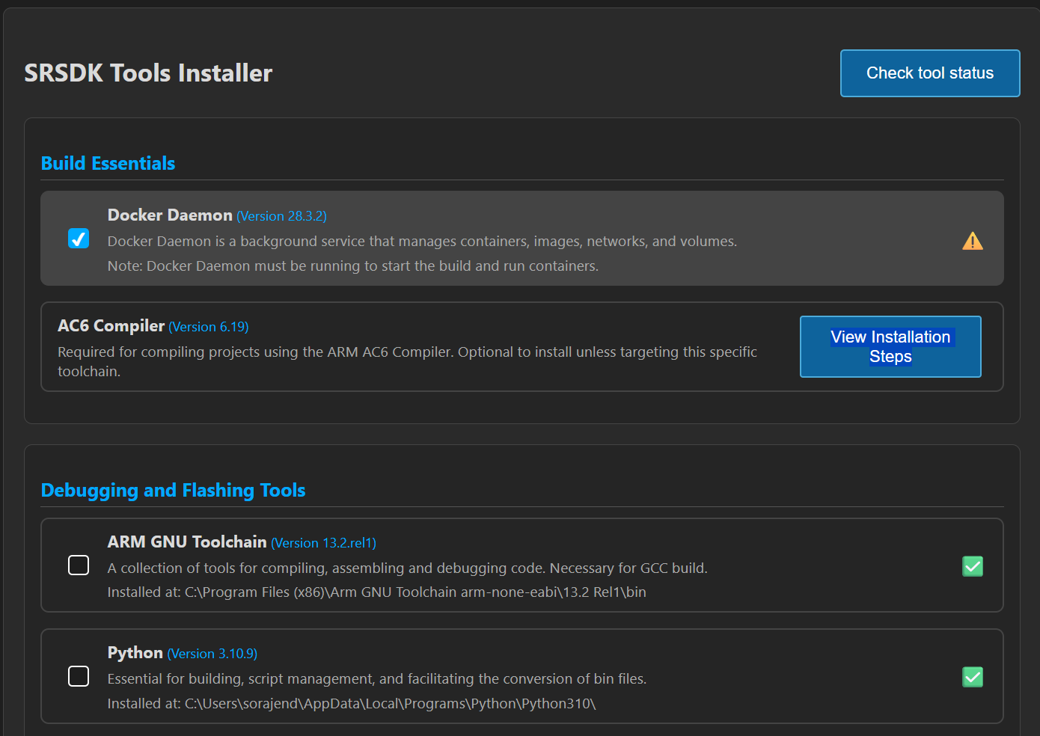Screen dimensions: 1040x736
Task: Click the Python version 3.10.9 label
Action: pos(212,654)
